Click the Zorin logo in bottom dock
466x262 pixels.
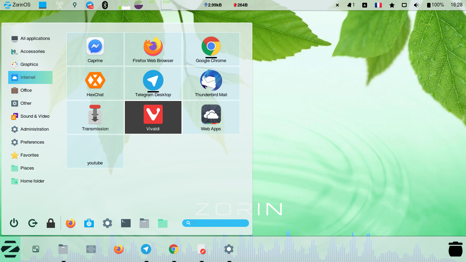click(x=10, y=249)
